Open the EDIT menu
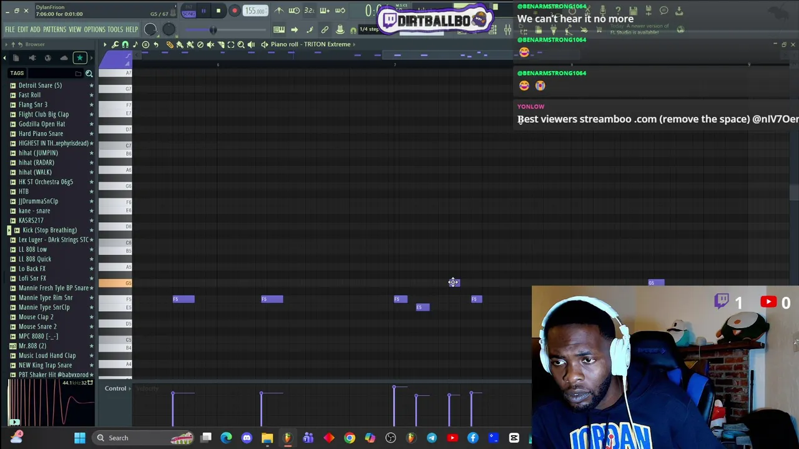The width and height of the screenshot is (799, 449). pyautogui.click(x=22, y=29)
